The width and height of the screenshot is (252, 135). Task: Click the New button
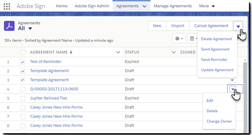pos(157,26)
